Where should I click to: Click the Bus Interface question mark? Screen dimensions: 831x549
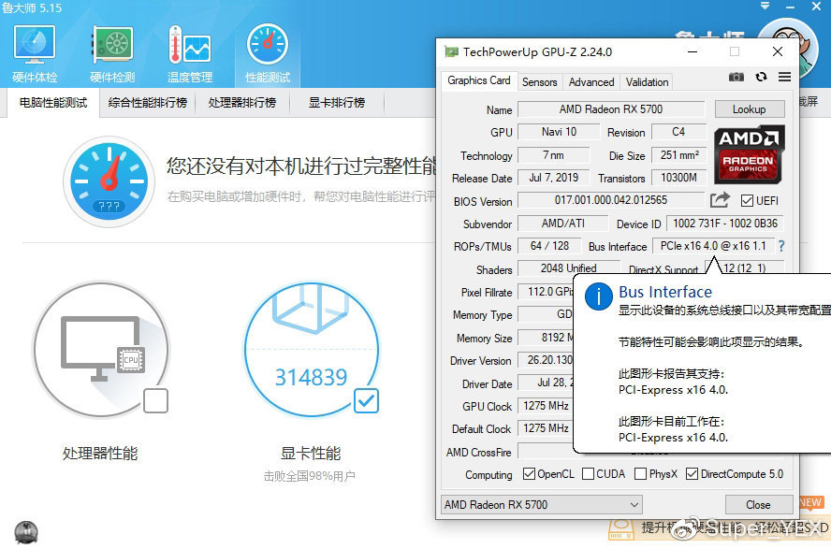click(x=781, y=246)
